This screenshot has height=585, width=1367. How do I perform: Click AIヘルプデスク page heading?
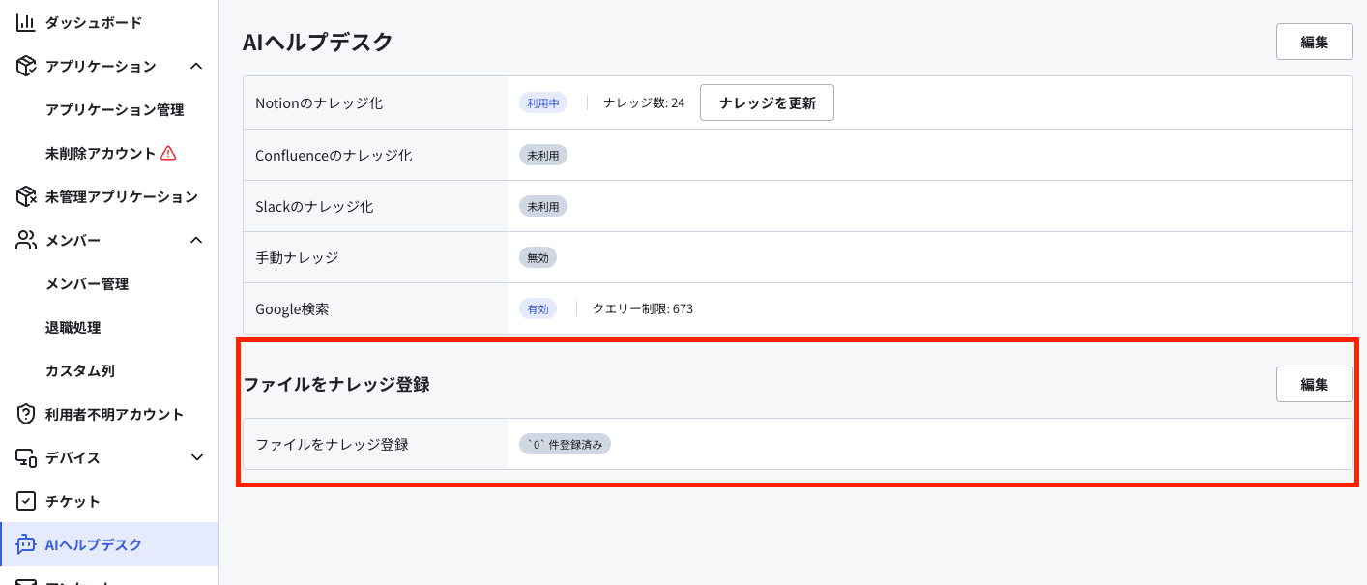[x=318, y=42]
